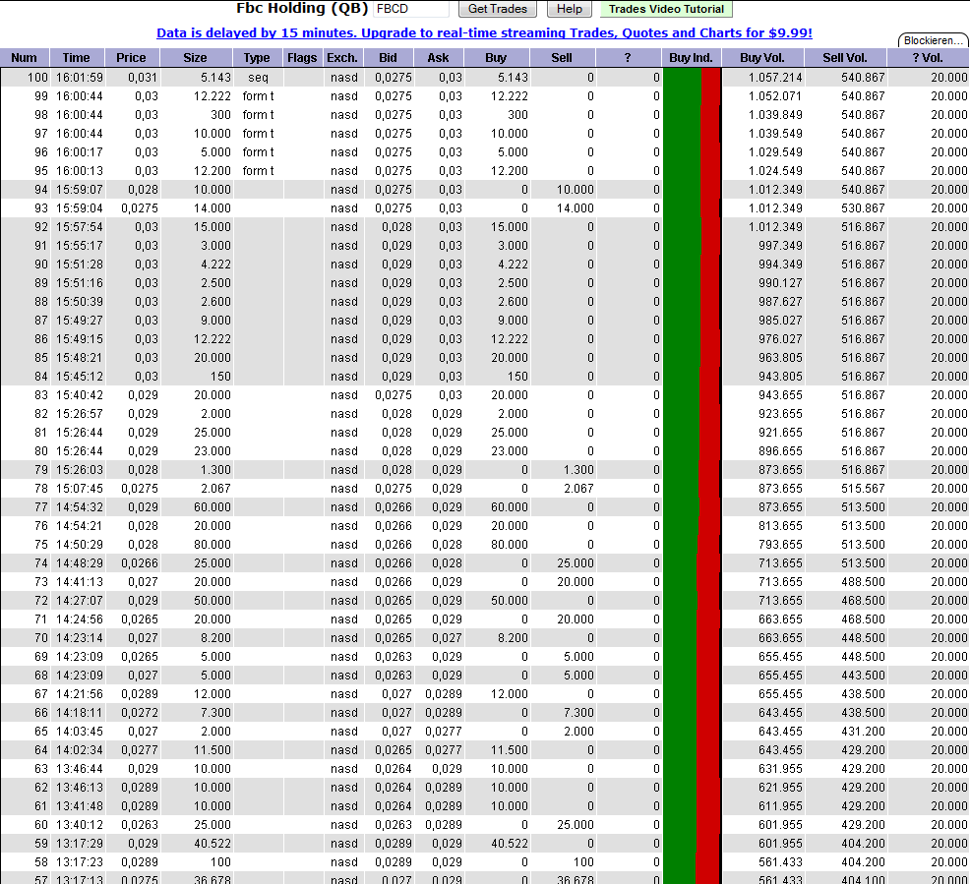Image resolution: width=970 pixels, height=884 pixels.
Task: Click Sell Vol. value 488.500
Action: click(863, 582)
